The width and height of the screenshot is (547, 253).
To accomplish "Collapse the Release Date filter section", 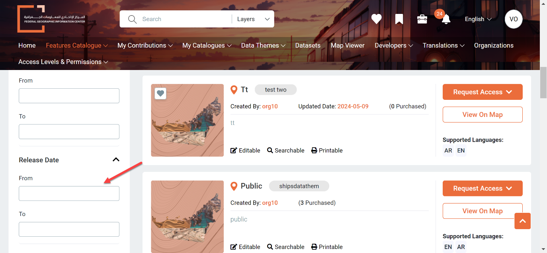I will 116,160.
